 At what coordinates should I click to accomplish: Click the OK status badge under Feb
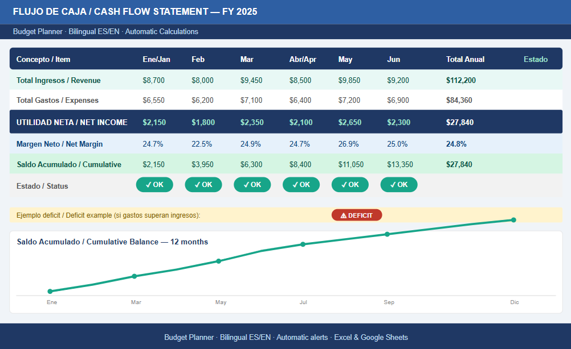click(x=203, y=185)
